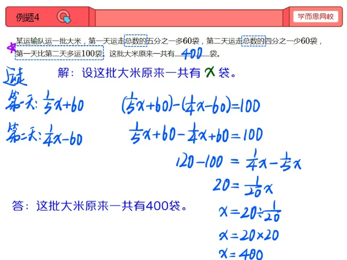Click the boxed 总数的 before 五分之一
The height and width of the screenshot is (260, 347).
click(x=136, y=41)
